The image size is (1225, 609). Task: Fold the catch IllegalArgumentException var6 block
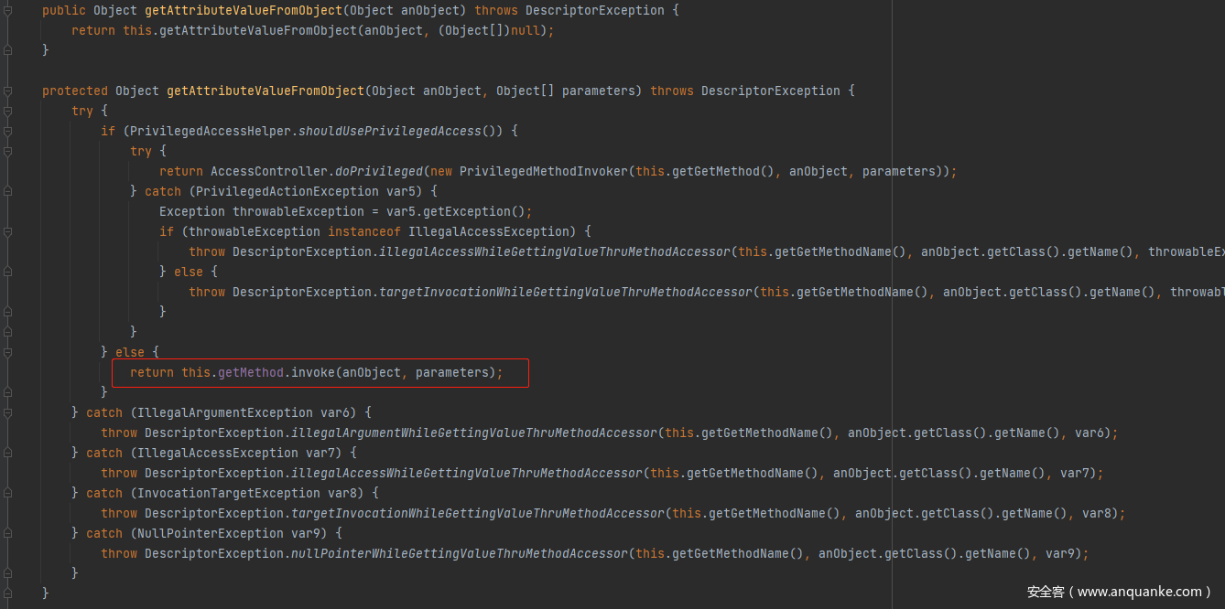tap(7, 412)
